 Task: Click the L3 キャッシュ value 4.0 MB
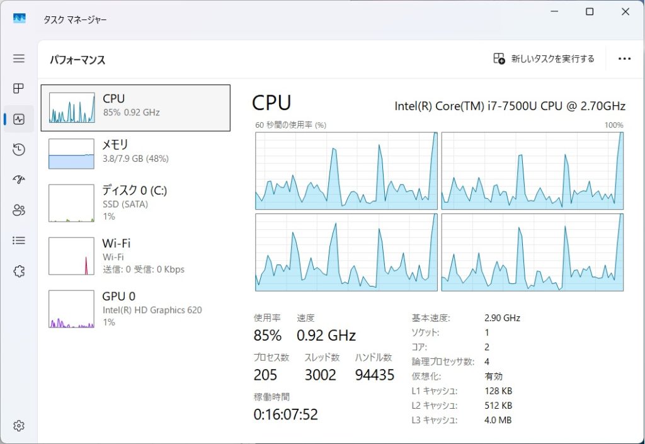tap(498, 420)
